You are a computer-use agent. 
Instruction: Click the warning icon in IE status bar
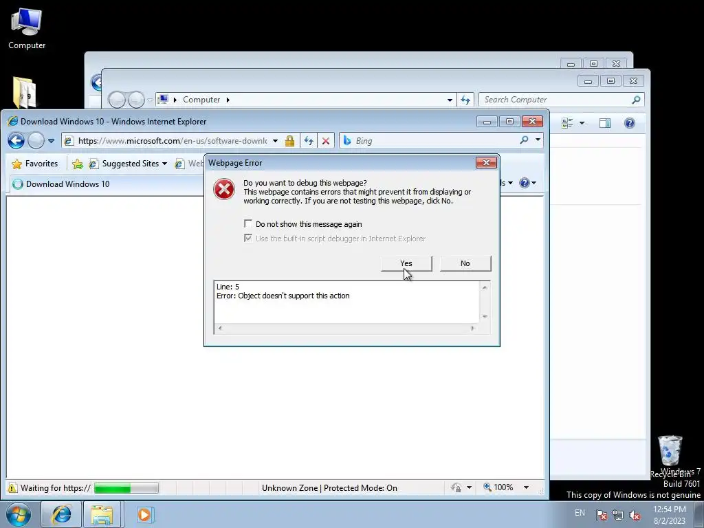pos(12,488)
